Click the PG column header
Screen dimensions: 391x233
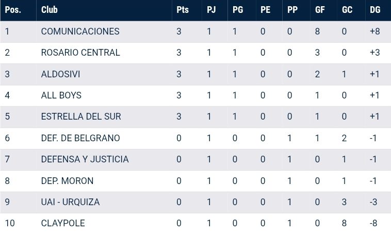(x=238, y=10)
